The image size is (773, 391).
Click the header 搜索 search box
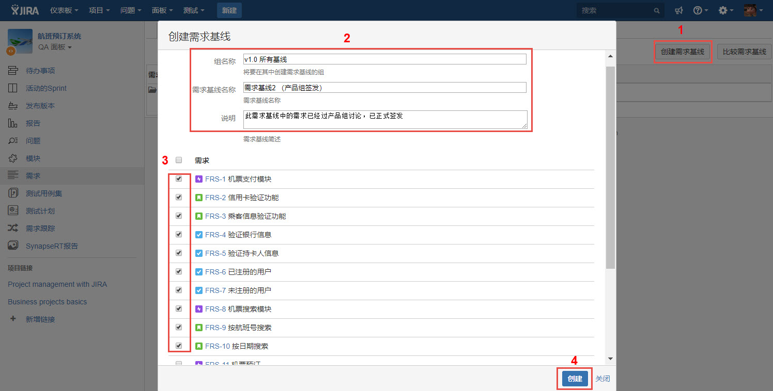[x=620, y=10]
